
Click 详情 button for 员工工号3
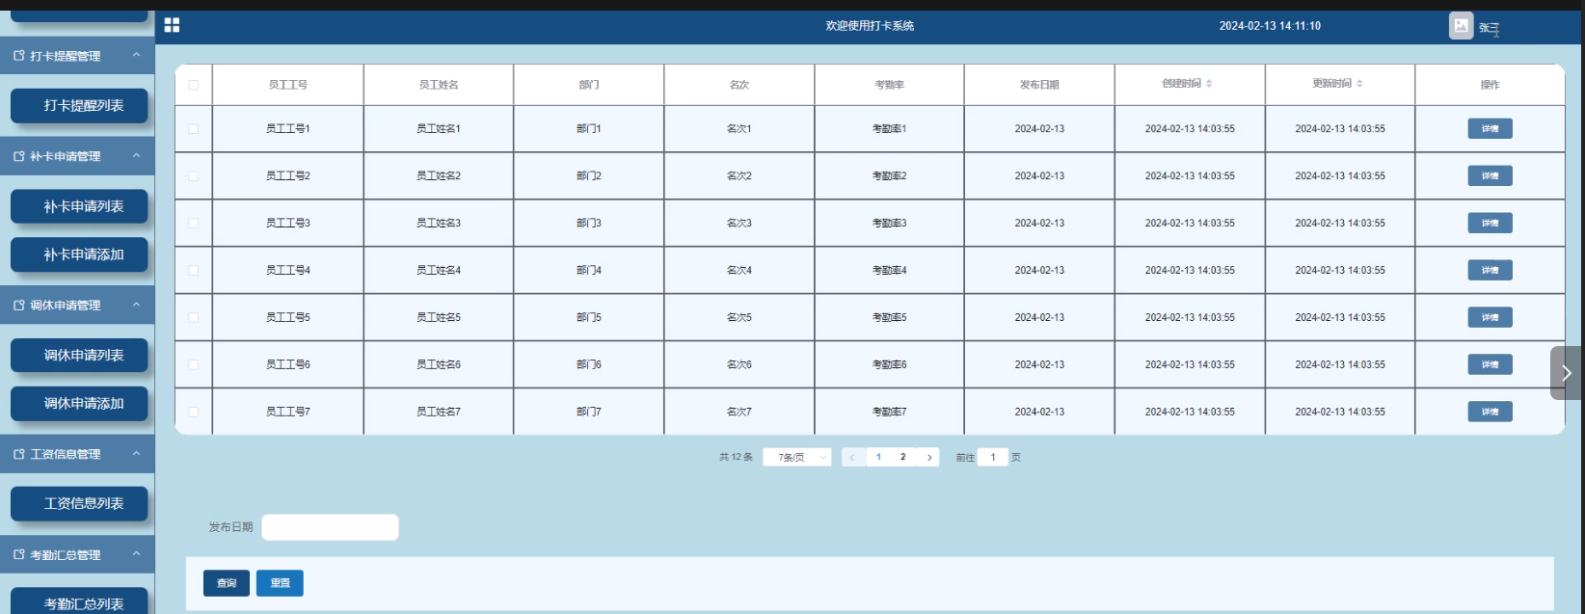coord(1490,223)
